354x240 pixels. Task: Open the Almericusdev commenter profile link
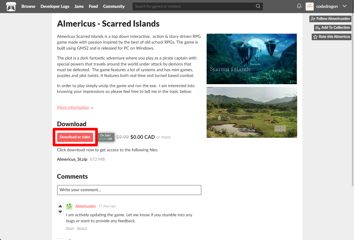[86, 206]
